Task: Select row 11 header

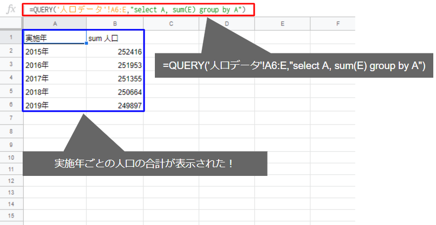Action: coord(11,169)
